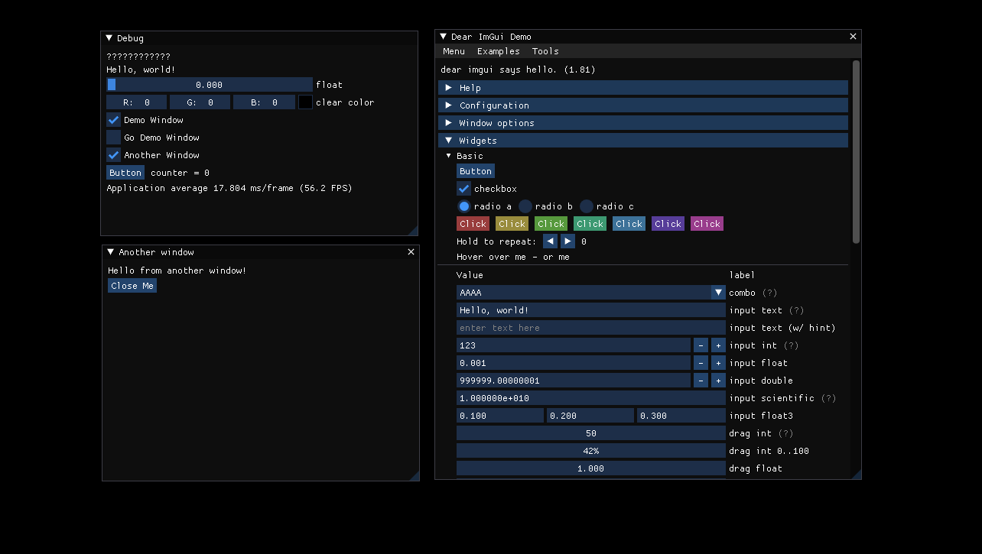
Task: Click the (?) help marker beside drag int
Action: [785, 433]
